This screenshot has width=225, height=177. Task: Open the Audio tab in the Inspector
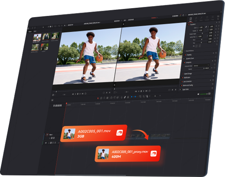(196, 19)
